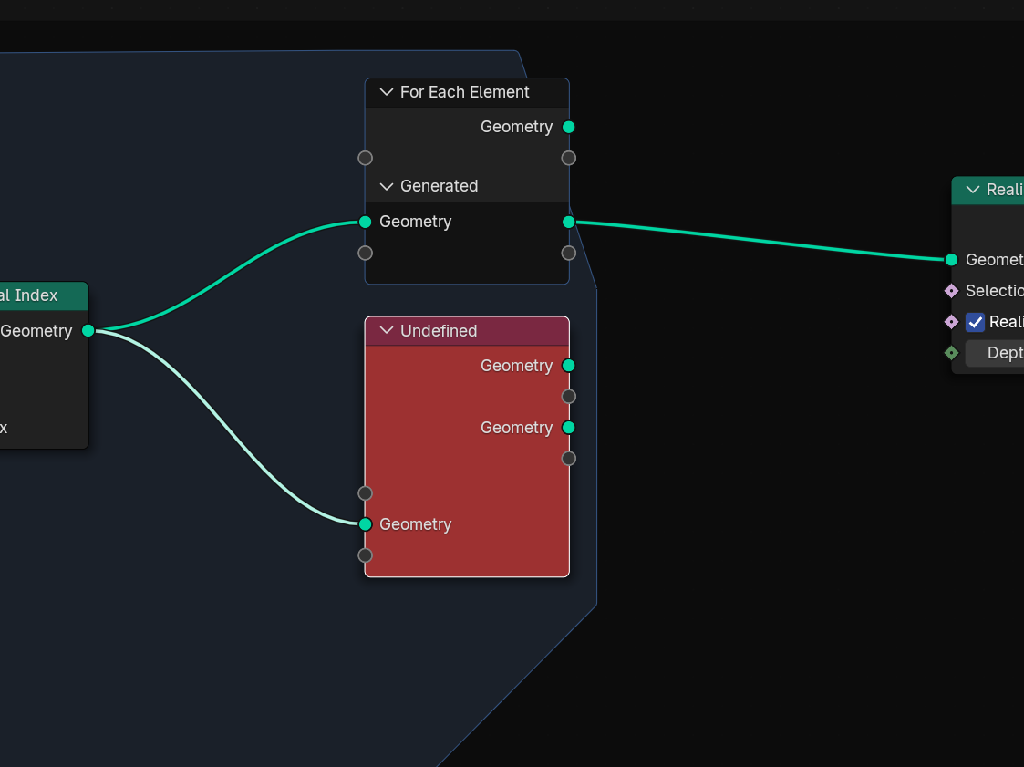
Task: Collapse the Generated panel chevron
Action: (x=387, y=186)
